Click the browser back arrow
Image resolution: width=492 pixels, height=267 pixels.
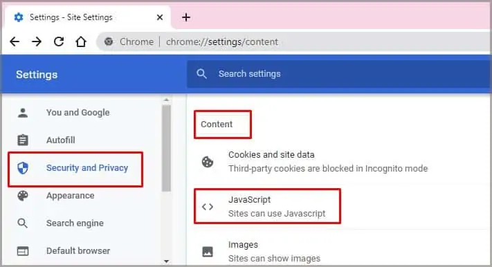(15, 42)
